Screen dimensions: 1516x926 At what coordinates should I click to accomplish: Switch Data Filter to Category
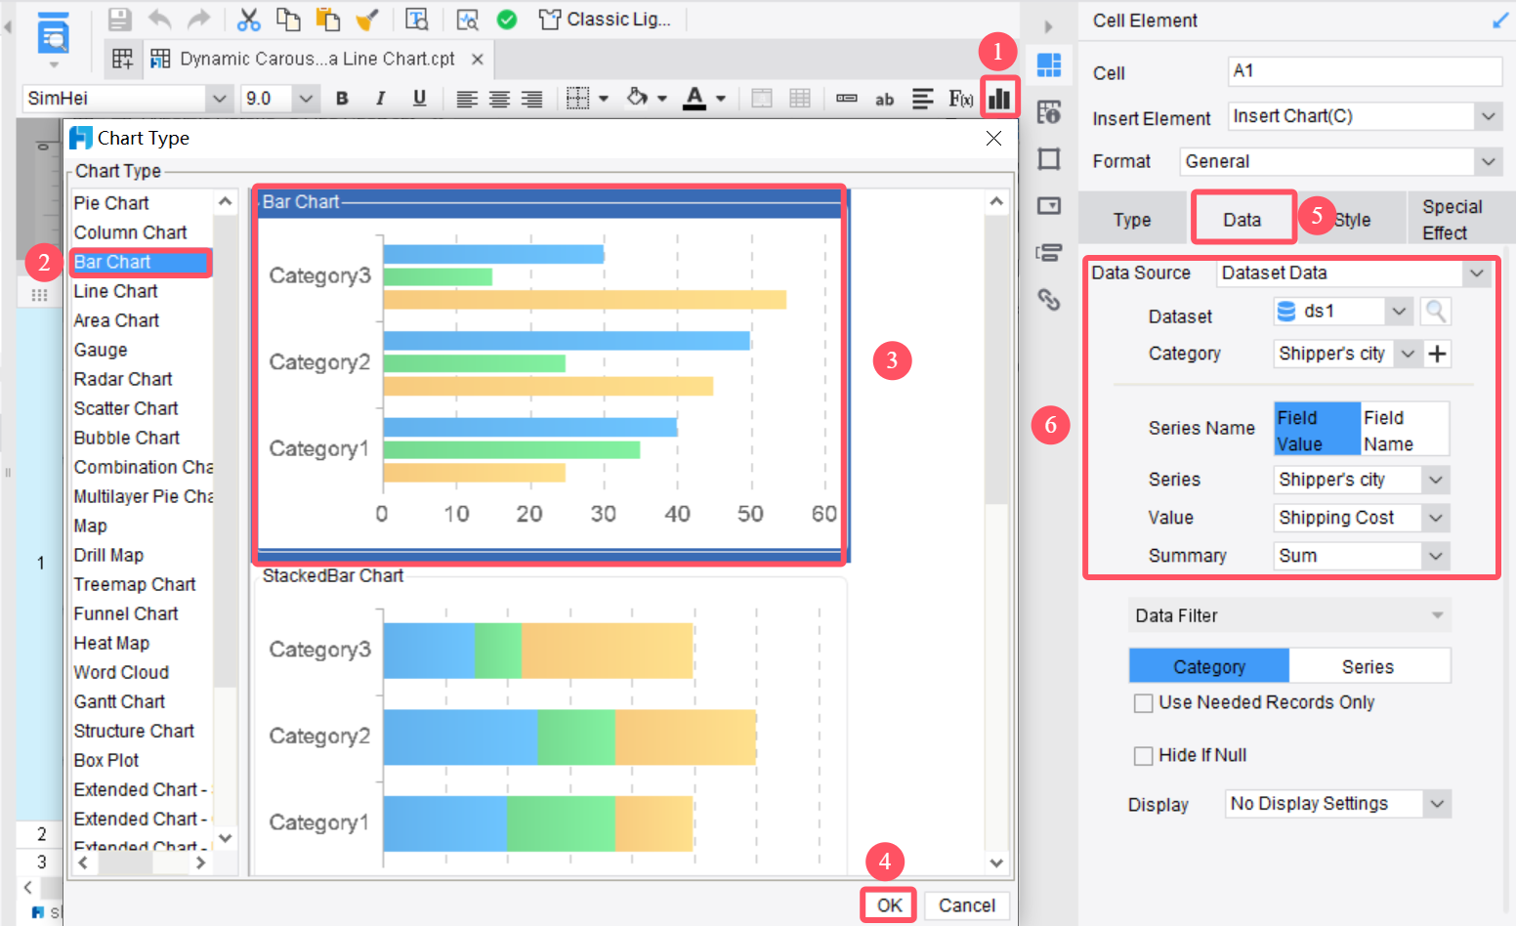pyautogui.click(x=1209, y=666)
